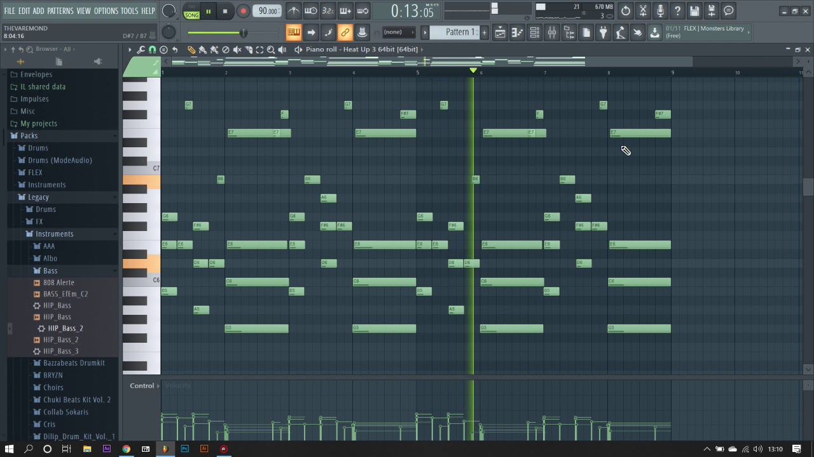Show the plugin picker plug icon
This screenshot has height=457, width=814.
[x=604, y=32]
